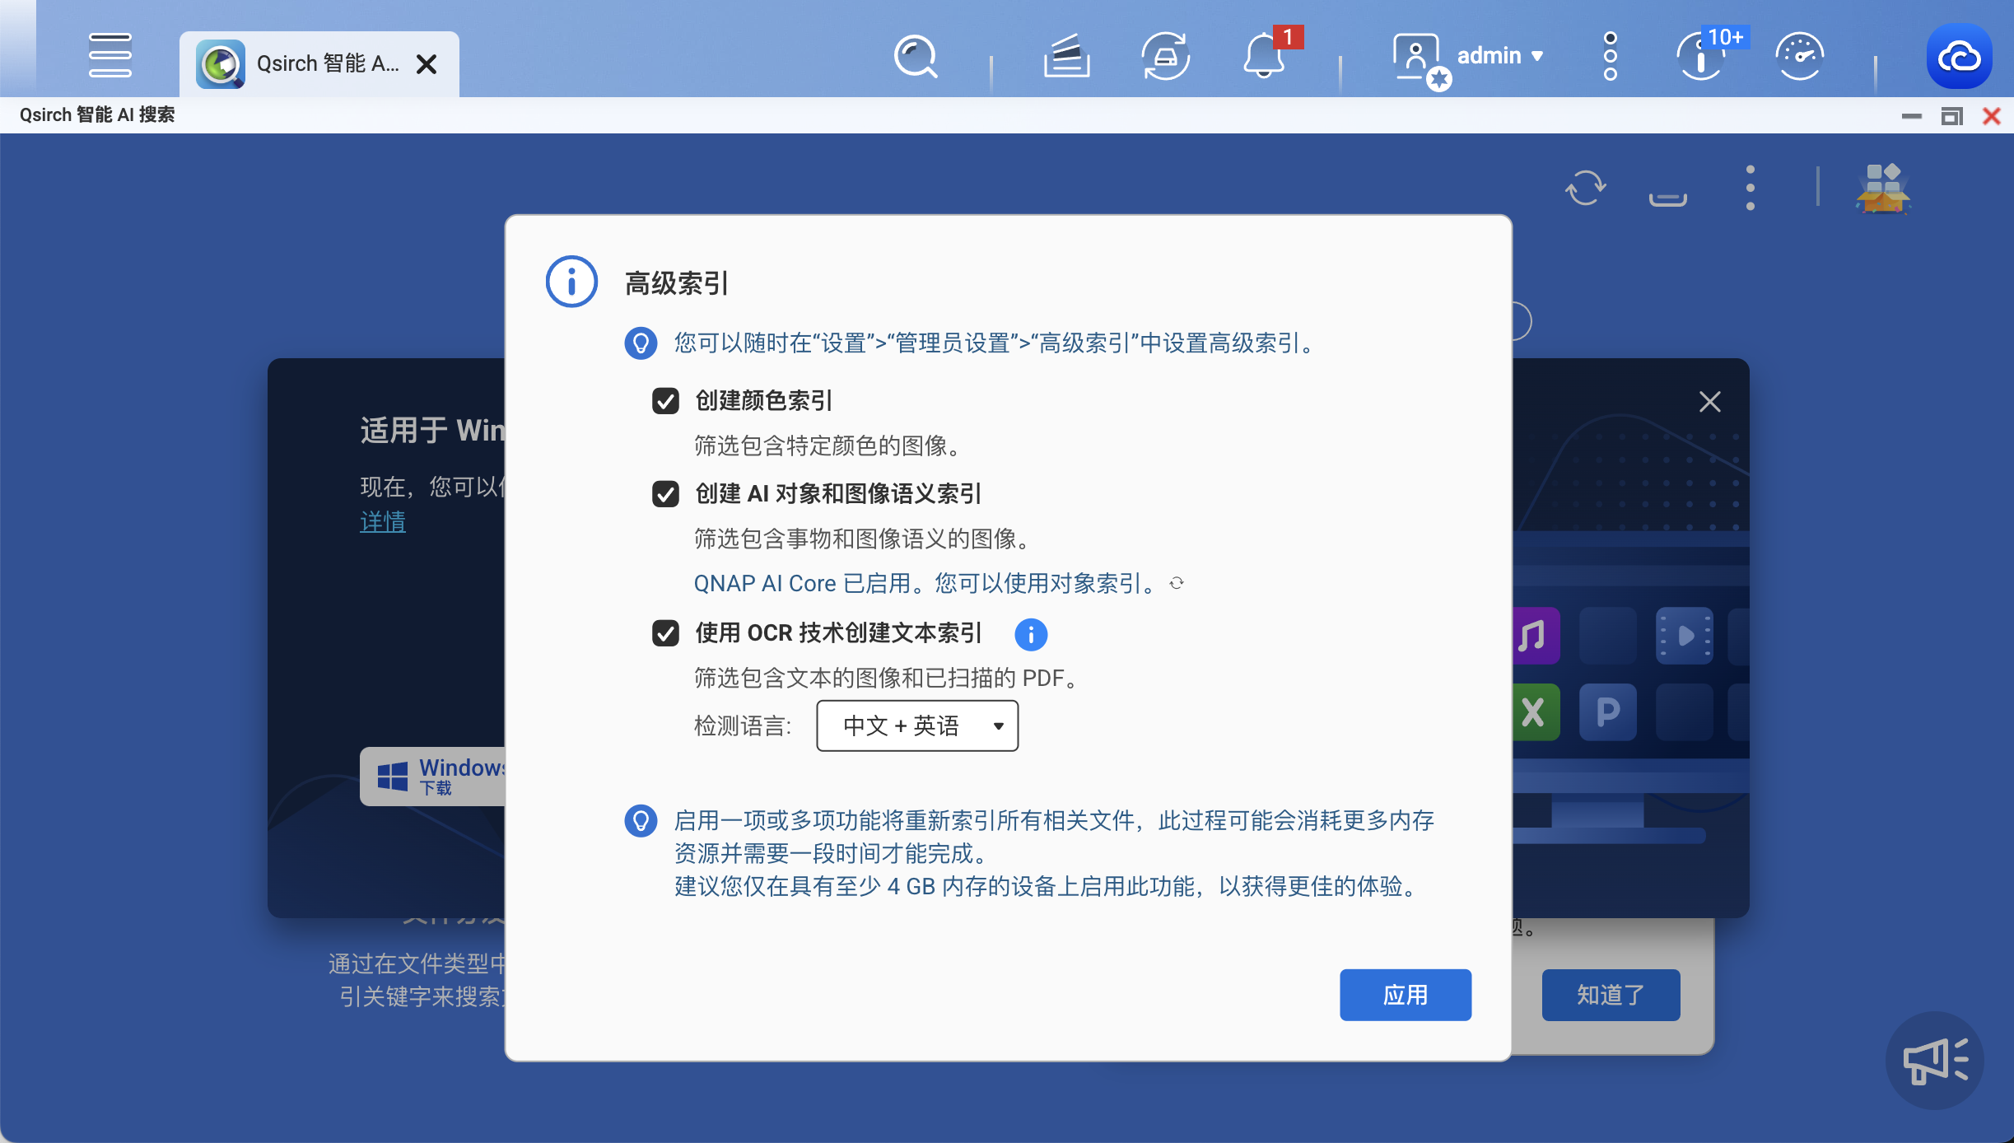Maximize the Qsirch window
Image resolution: width=2014 pixels, height=1143 pixels.
click(1951, 116)
